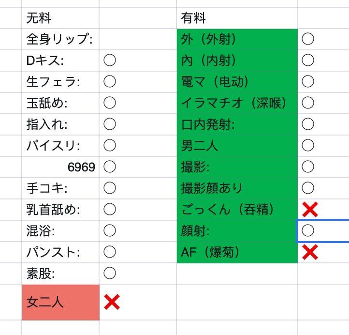Select the empty cell right of 全身リップ:
349x335 pixels.
click(138, 39)
